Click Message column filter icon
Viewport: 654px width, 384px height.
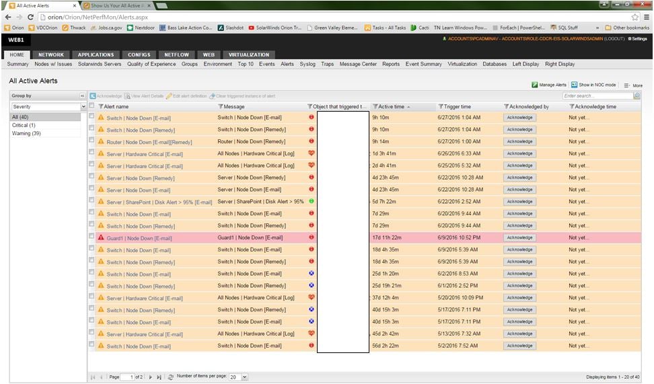[x=221, y=106]
